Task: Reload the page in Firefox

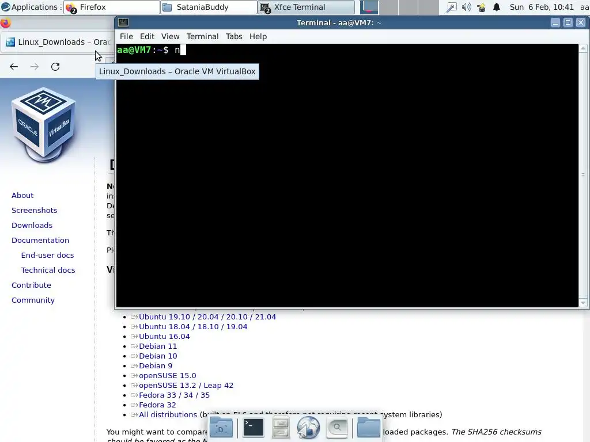Action: coord(55,67)
